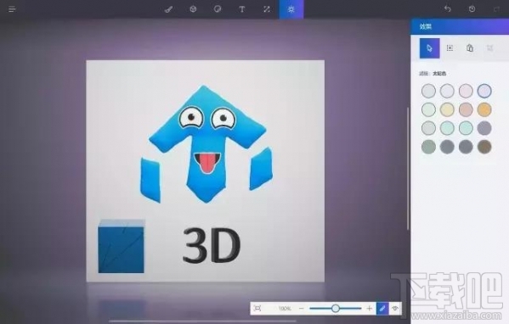This screenshot has width=509, height=324.
Task: Open the Stickers tool
Action: pyautogui.click(x=218, y=9)
